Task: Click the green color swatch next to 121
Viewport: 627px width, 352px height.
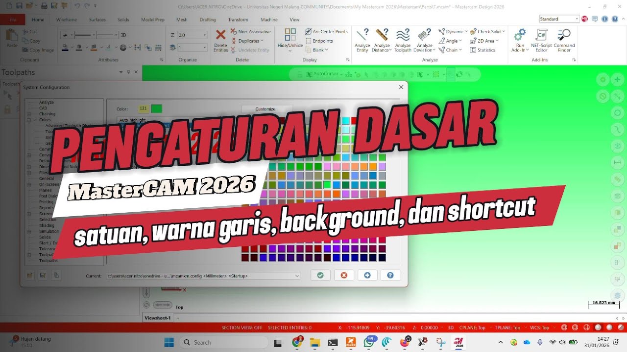Action: tap(156, 109)
